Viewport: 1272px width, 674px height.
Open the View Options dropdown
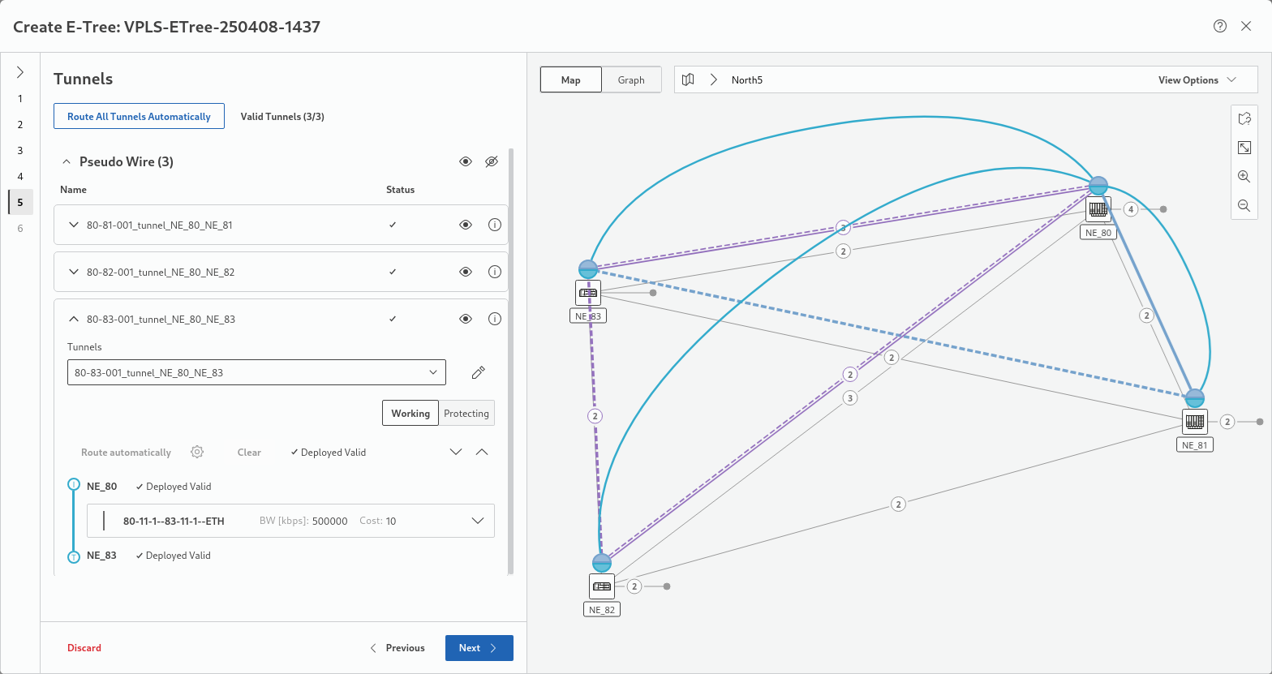(1197, 79)
